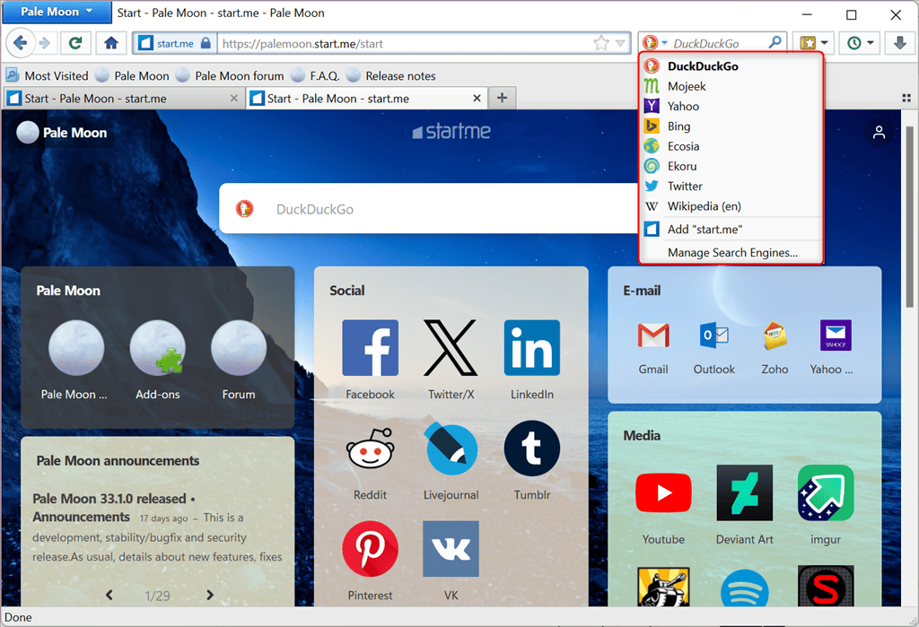Open Most Visited bookmarks folder

pyautogui.click(x=47, y=75)
